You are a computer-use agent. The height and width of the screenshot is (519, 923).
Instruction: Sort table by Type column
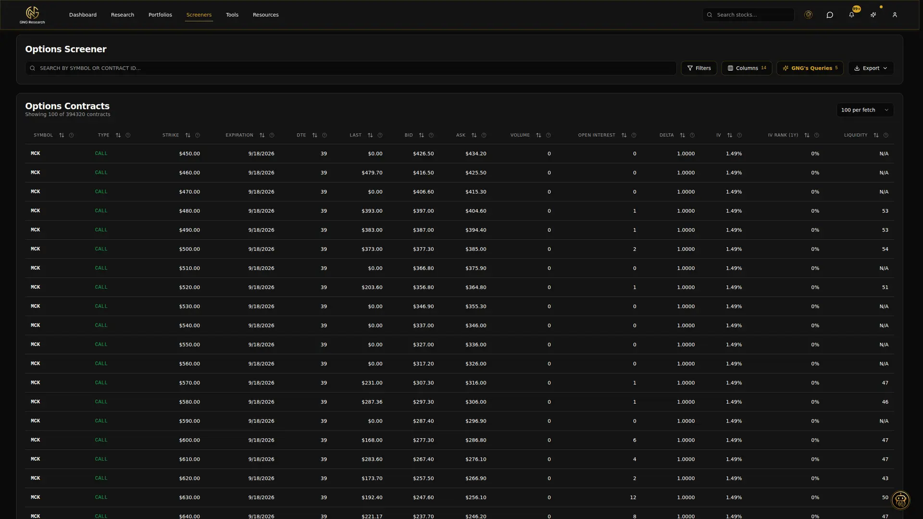point(118,136)
